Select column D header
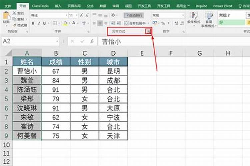This screenshot has width=250, height=166. pos(113,53)
